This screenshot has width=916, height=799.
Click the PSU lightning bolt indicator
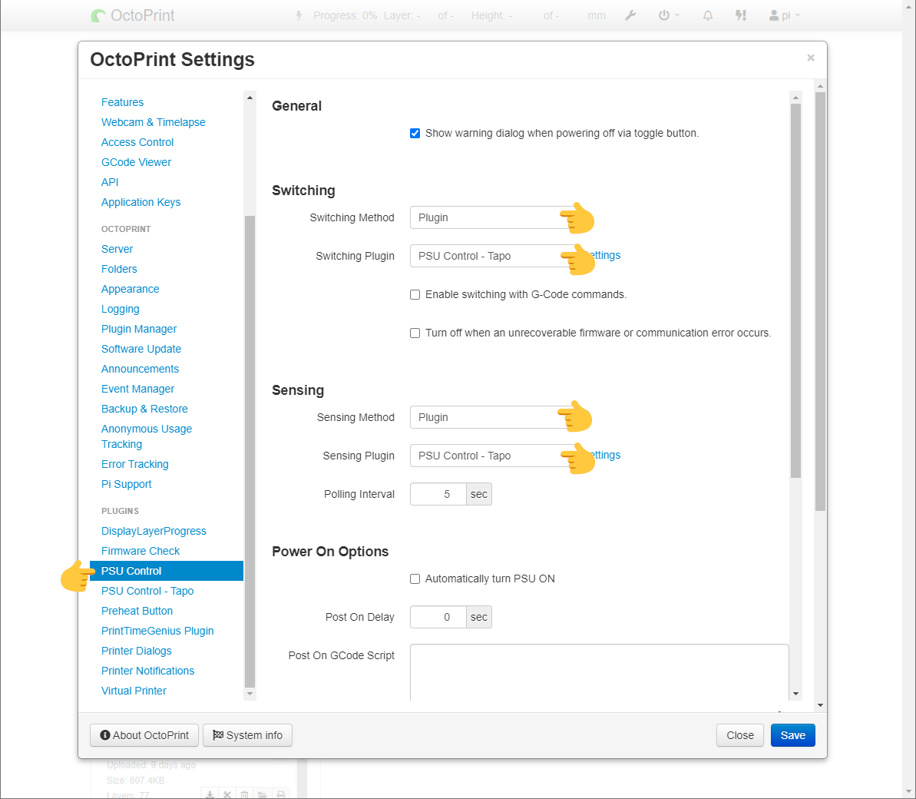pos(299,15)
